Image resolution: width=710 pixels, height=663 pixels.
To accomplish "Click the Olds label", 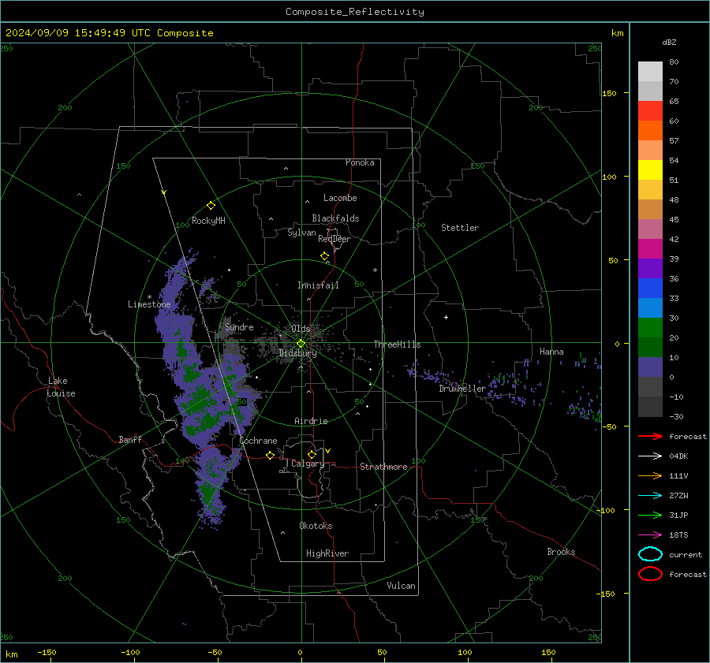I will (x=301, y=329).
